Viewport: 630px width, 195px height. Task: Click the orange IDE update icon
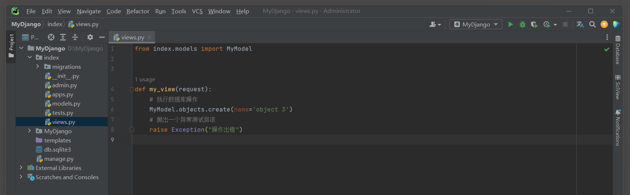point(604,24)
